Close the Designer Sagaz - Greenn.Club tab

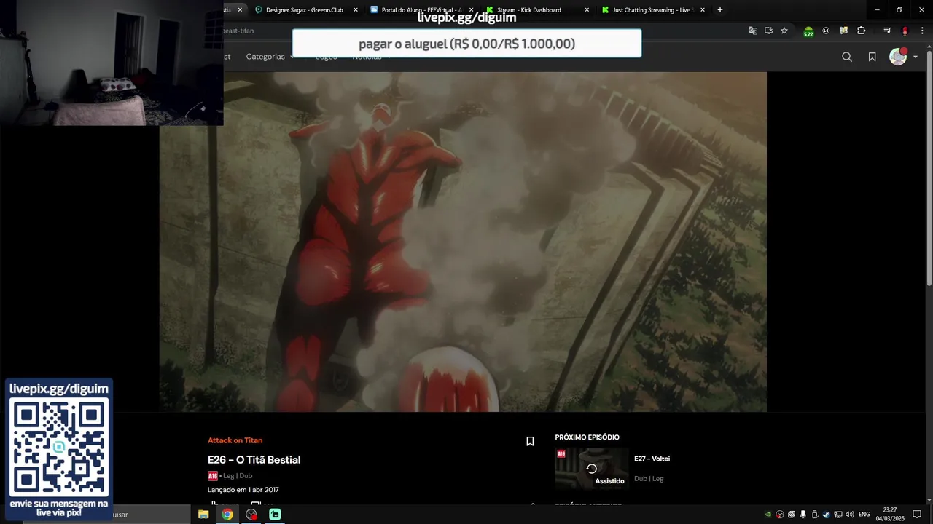coord(356,10)
